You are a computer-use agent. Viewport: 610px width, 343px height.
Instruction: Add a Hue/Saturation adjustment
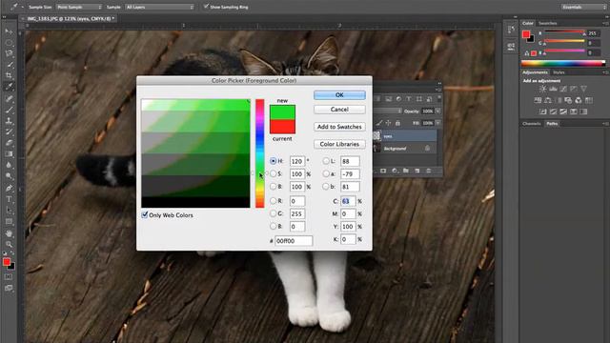538,100
